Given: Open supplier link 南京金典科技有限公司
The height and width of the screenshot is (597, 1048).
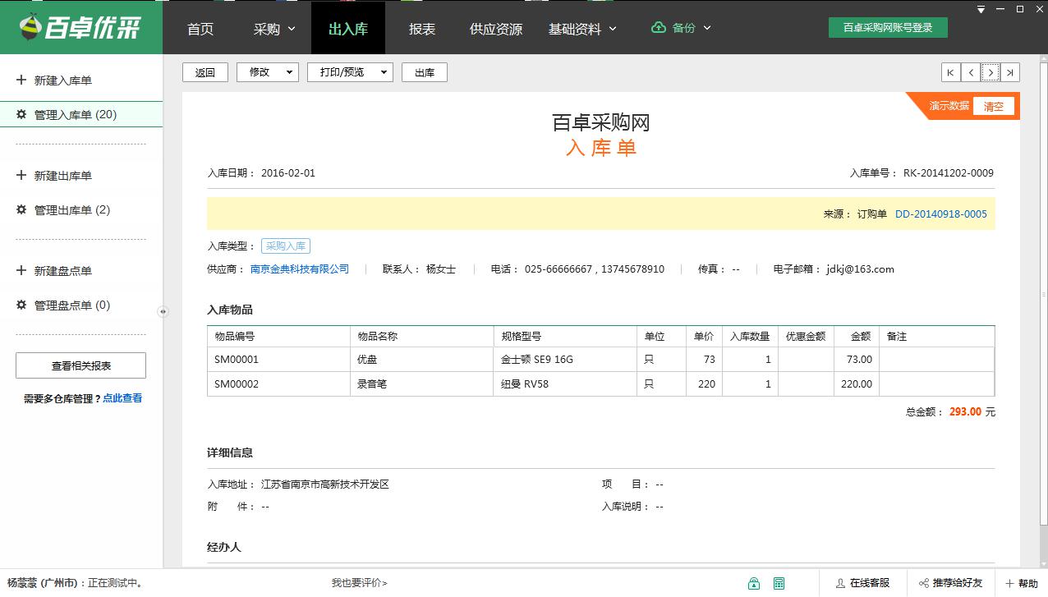Looking at the screenshot, I should 300,269.
